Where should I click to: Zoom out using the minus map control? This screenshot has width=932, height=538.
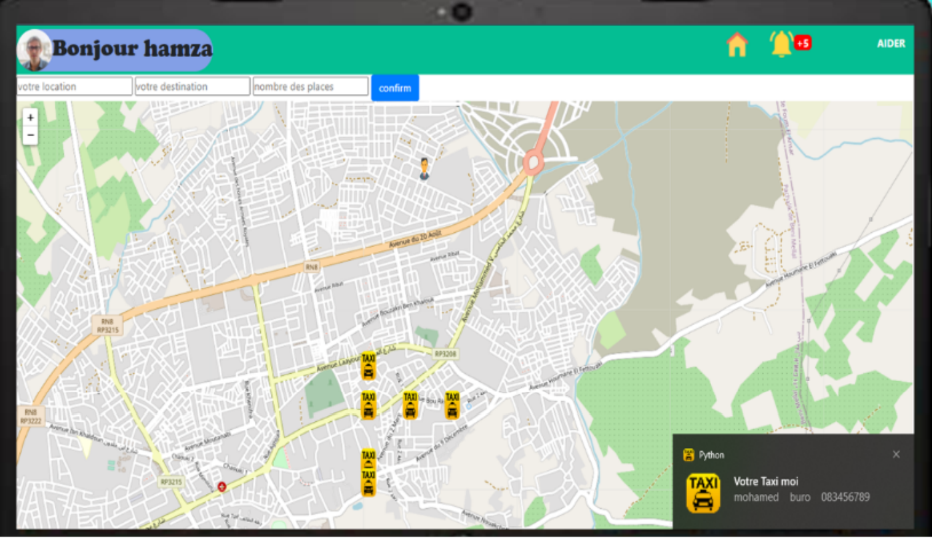pos(29,135)
